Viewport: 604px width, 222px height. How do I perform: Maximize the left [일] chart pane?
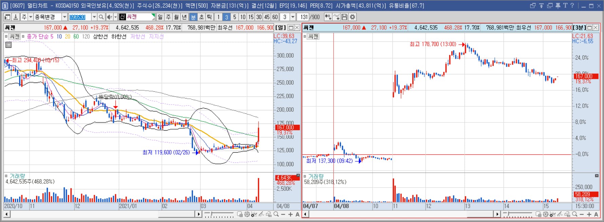[291, 28]
